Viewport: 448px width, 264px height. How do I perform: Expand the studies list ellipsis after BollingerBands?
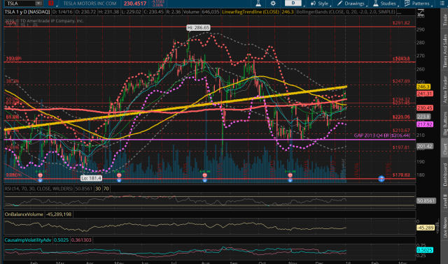tap(399, 13)
